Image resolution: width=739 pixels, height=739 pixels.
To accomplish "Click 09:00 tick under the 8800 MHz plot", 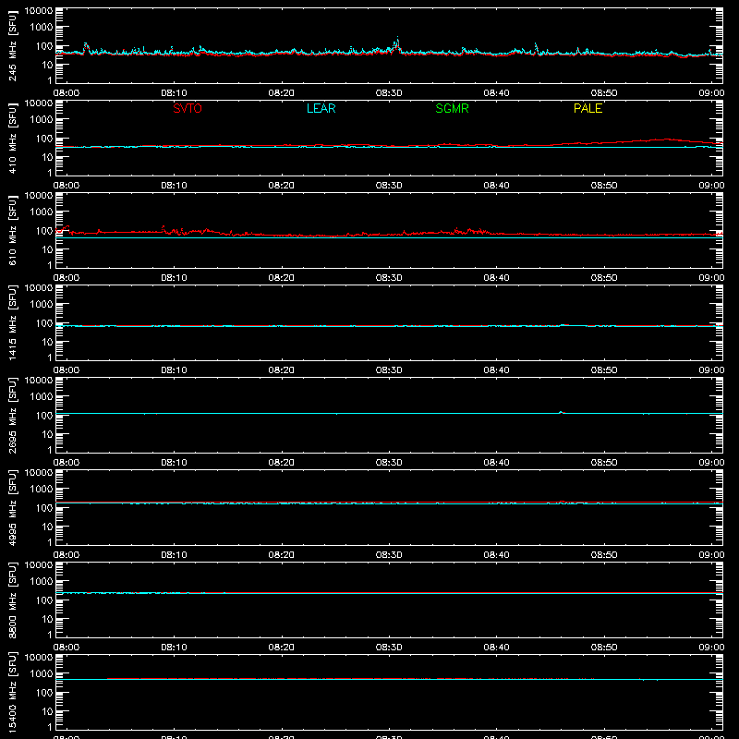I will click(711, 648).
